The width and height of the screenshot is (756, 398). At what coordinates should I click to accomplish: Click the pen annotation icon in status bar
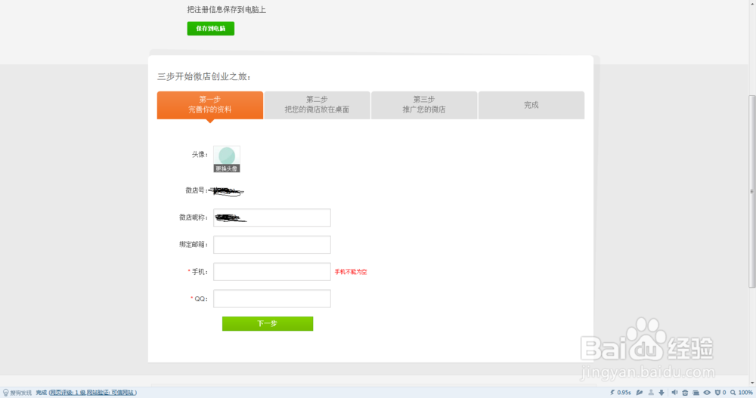(x=640, y=393)
